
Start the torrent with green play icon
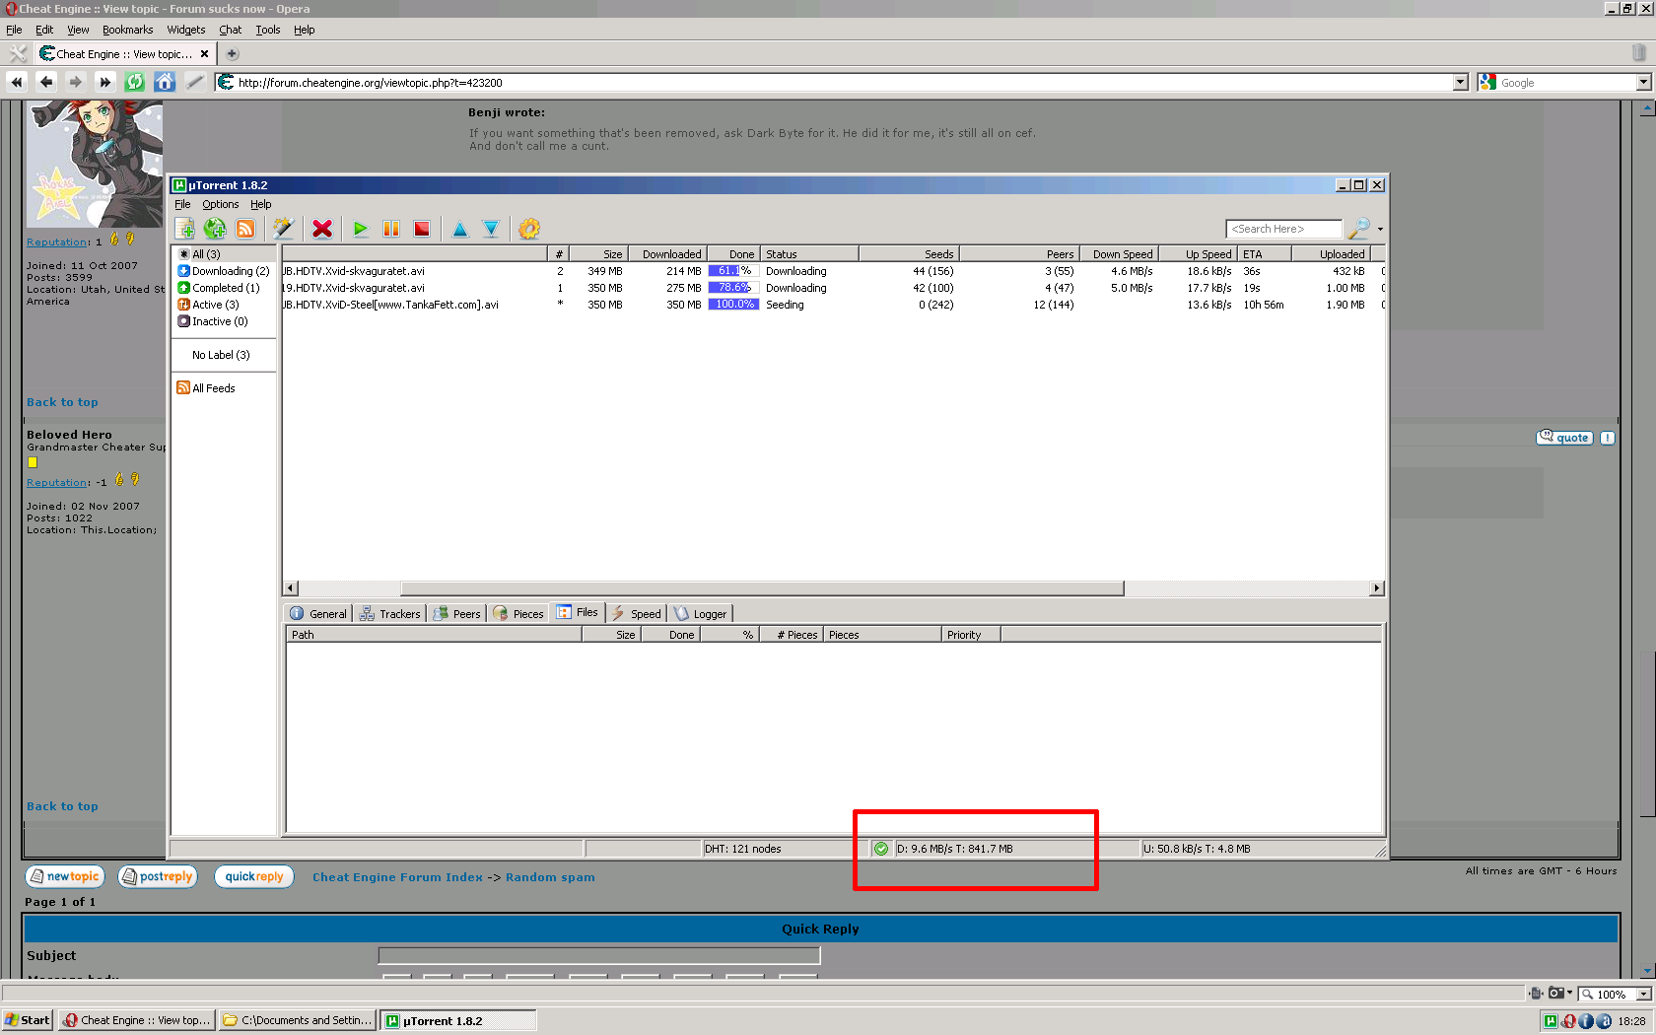pos(361,229)
